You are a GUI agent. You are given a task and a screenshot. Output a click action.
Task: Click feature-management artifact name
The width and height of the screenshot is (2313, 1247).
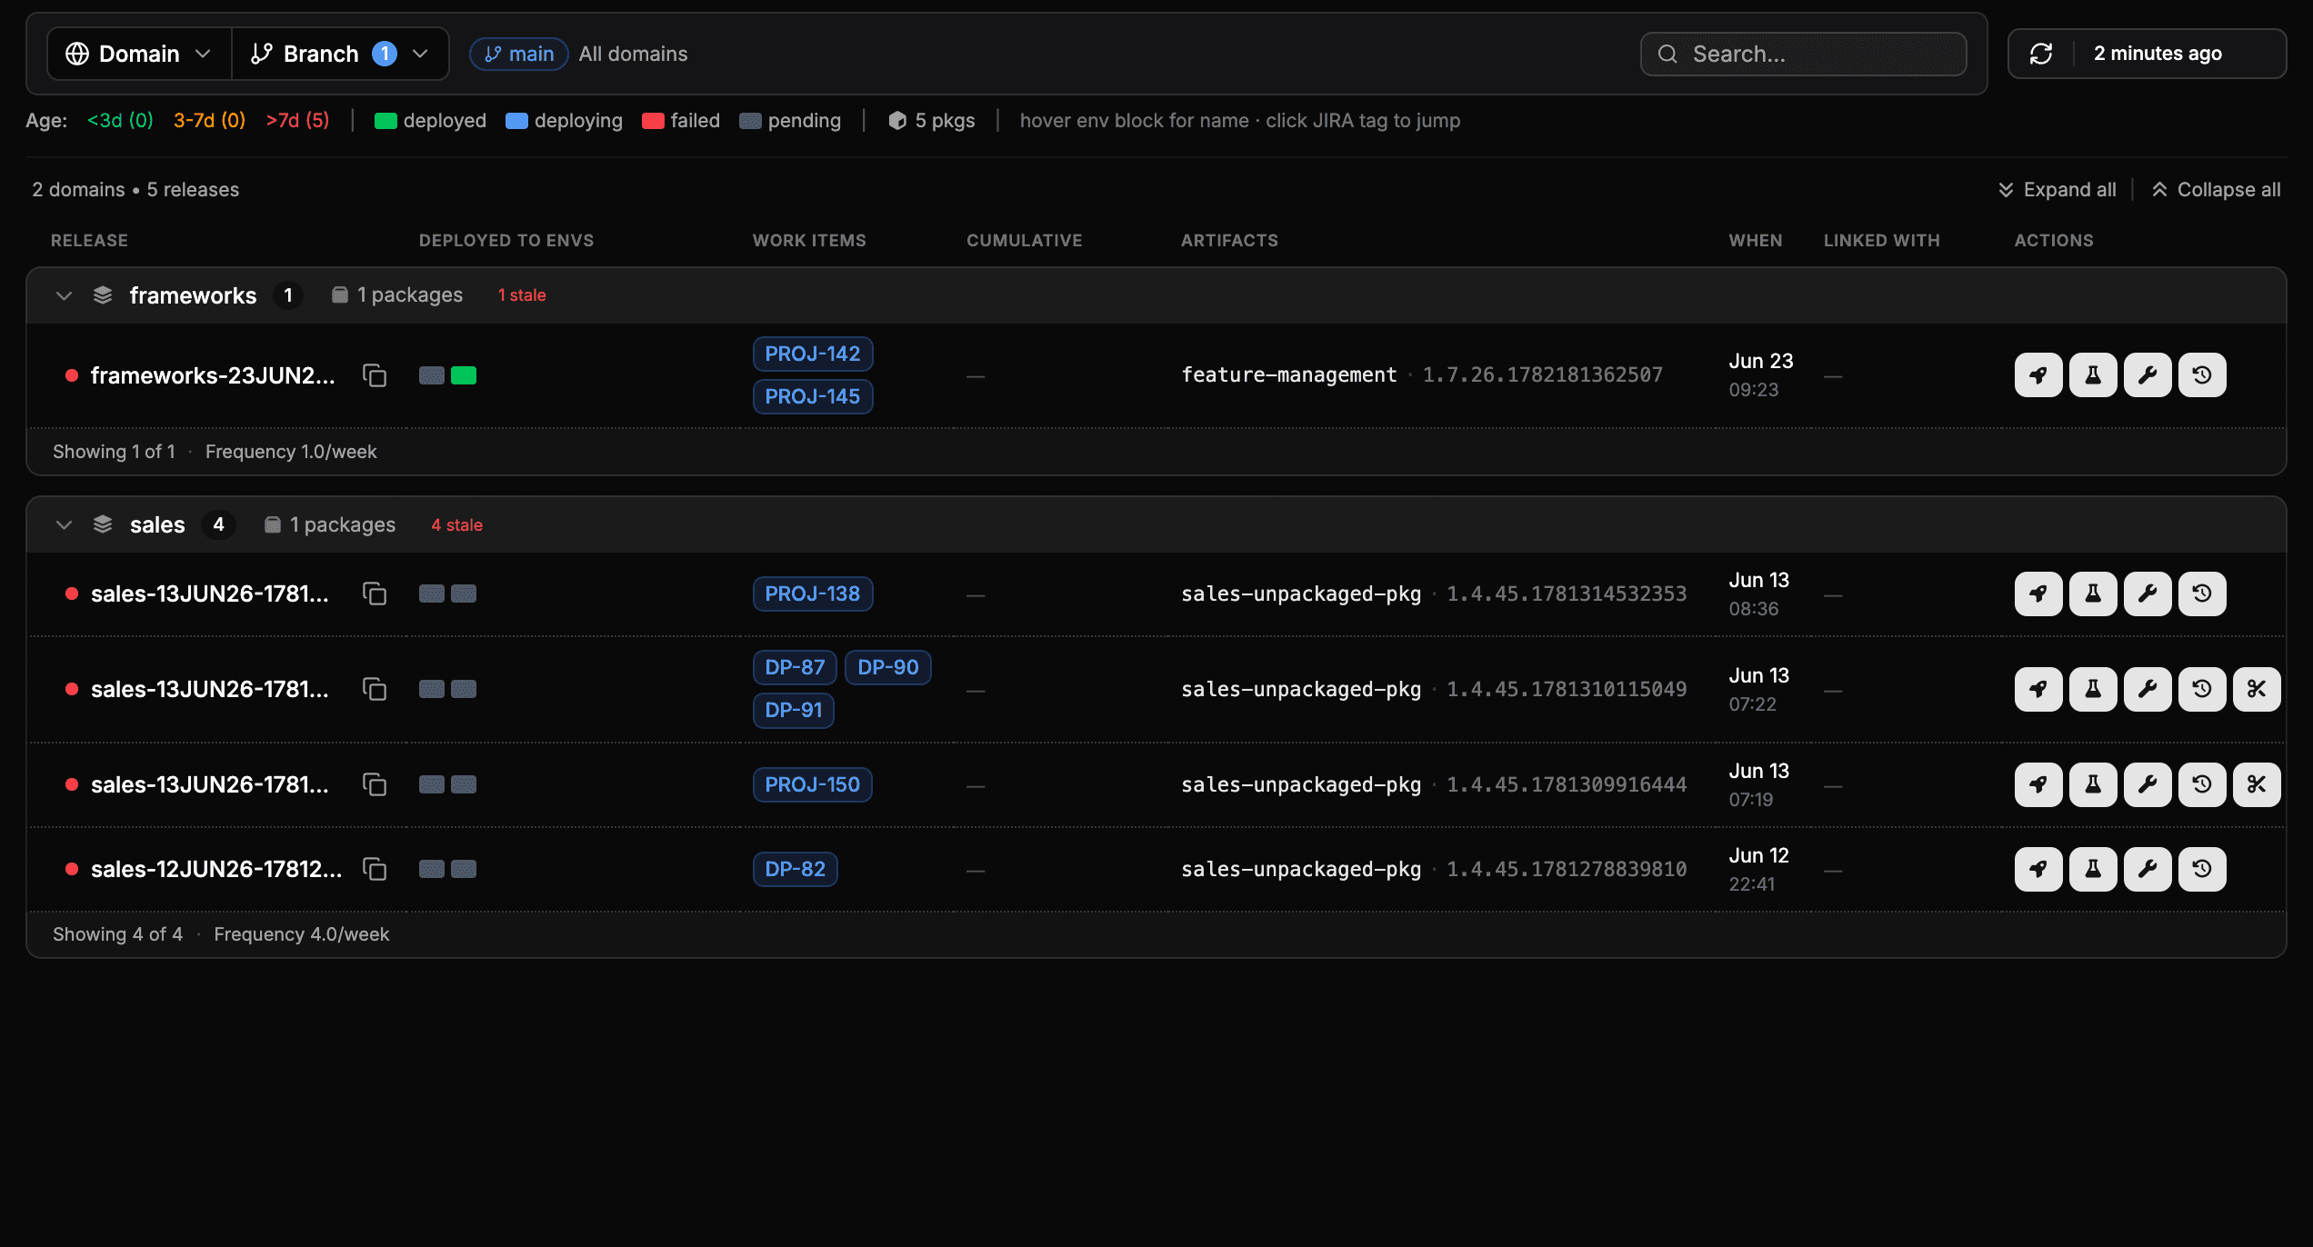point(1289,375)
